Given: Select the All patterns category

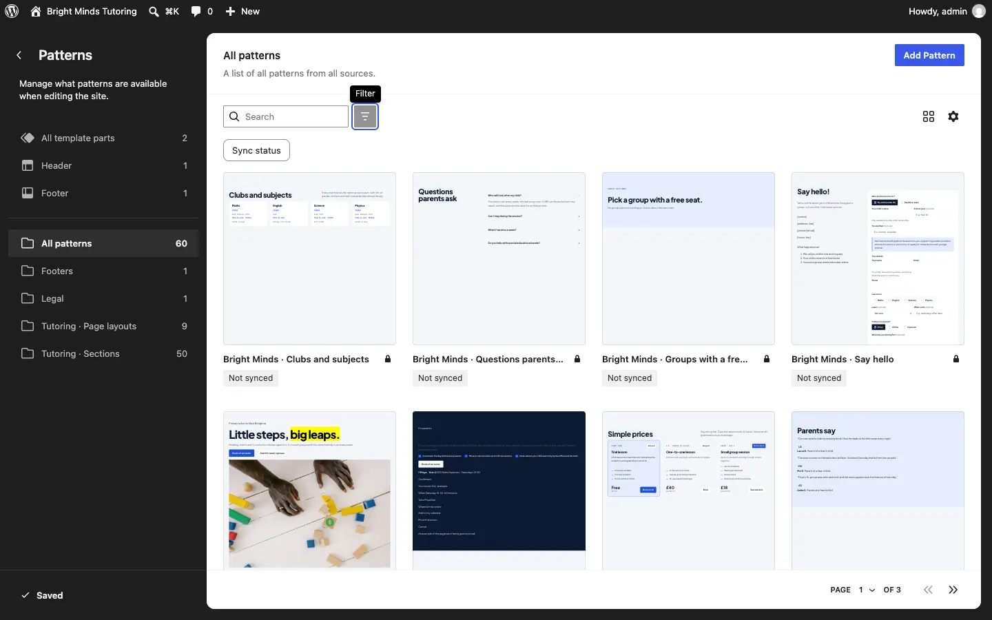Looking at the screenshot, I should pos(103,243).
